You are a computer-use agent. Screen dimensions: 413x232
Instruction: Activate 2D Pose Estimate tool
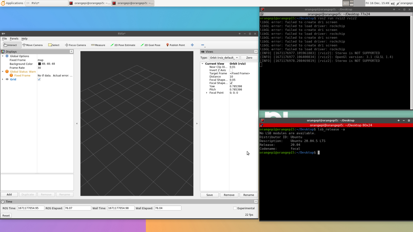tap(123, 45)
